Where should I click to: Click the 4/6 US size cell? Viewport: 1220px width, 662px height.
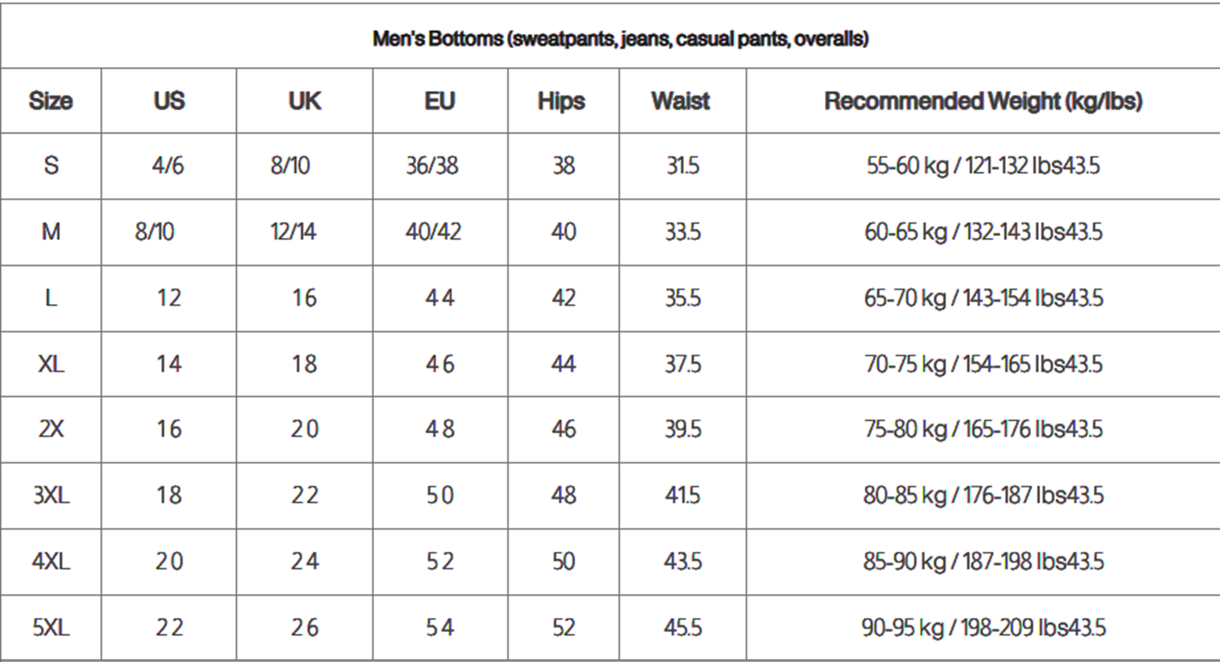tap(168, 166)
